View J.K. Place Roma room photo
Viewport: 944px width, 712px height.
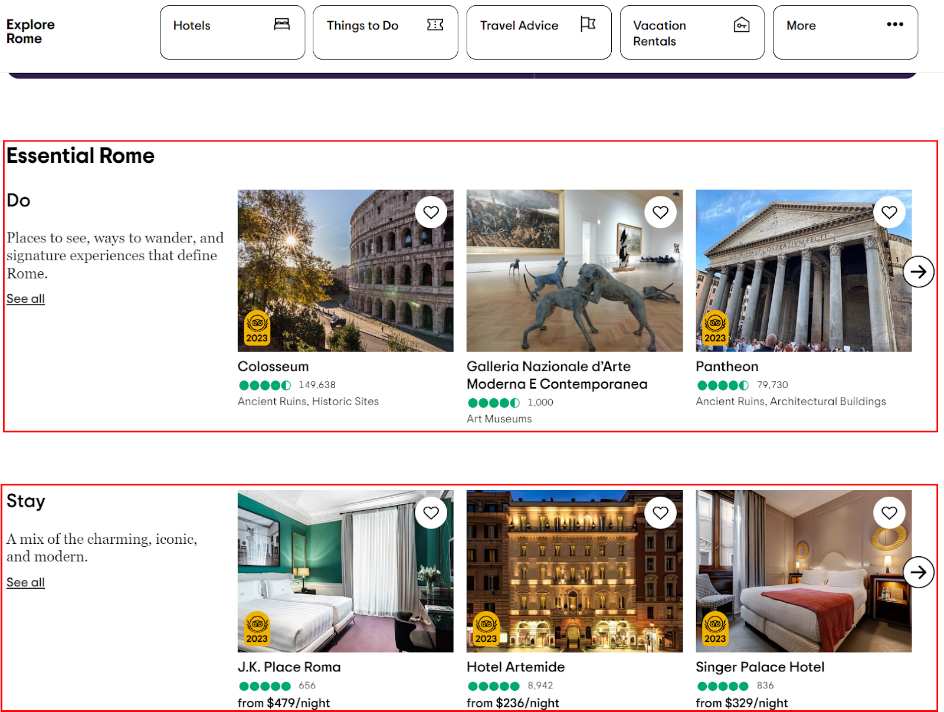[x=346, y=572]
